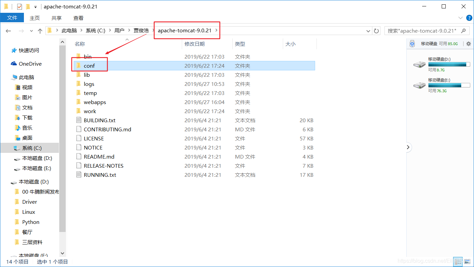The width and height of the screenshot is (474, 267).
Task: Open settings gear in 移动硬盘 panel
Action: click(x=468, y=44)
